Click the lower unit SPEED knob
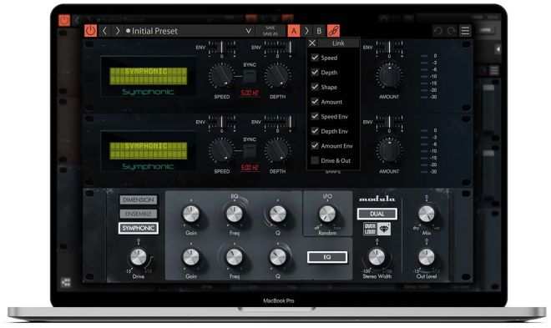Image resolution: width=551 pixels, height=328 pixels. (221, 150)
